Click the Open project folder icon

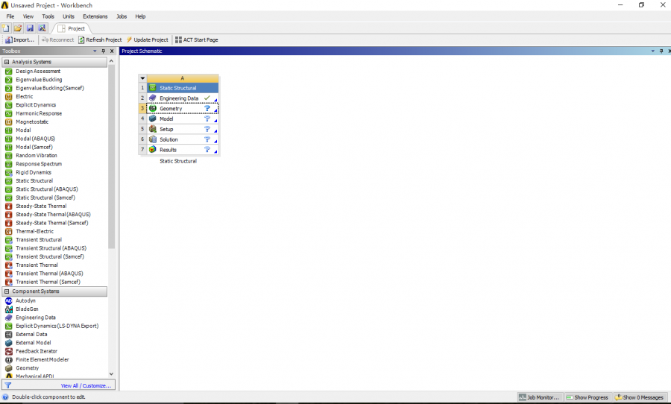coord(18,28)
